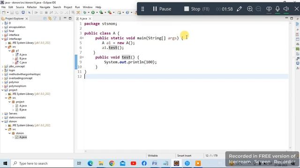This screenshot has width=300, height=168.
Task: Open Facebook from the taskbar
Action: [144, 163]
